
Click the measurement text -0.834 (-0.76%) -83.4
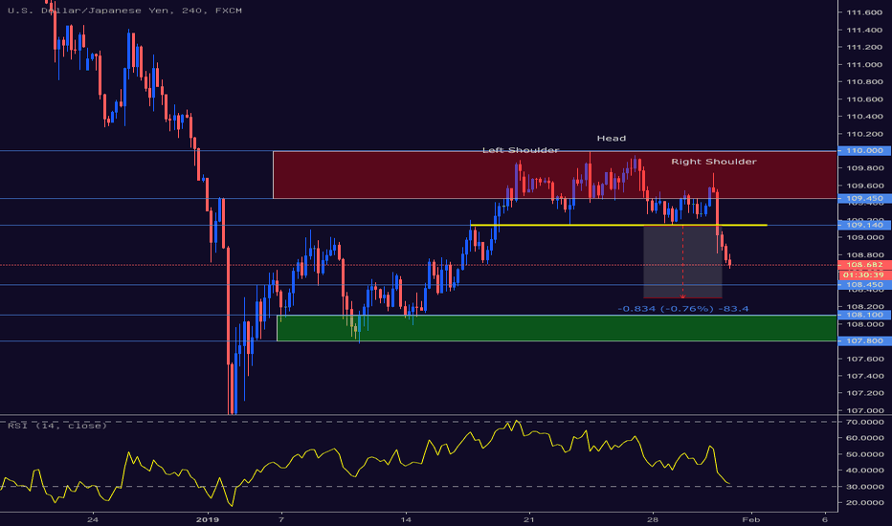[682, 309]
